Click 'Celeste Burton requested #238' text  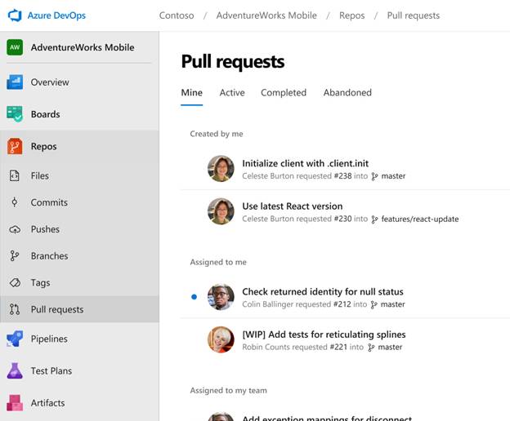pyautogui.click(x=297, y=176)
